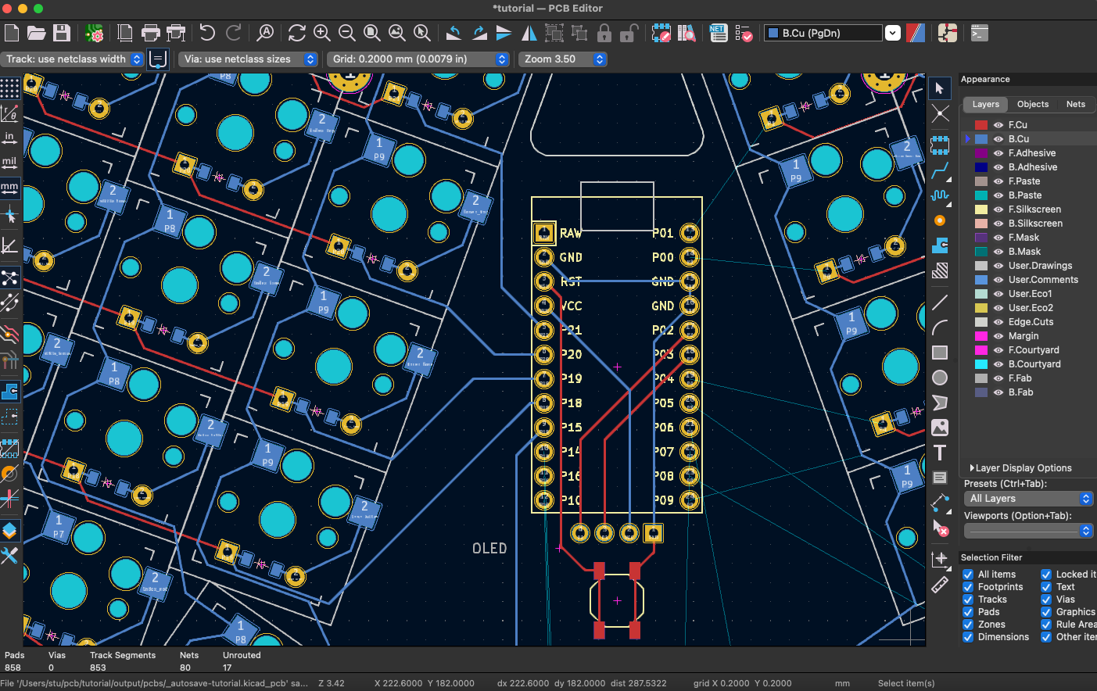
Task: Switch to the Nets tab
Action: pyautogui.click(x=1076, y=104)
